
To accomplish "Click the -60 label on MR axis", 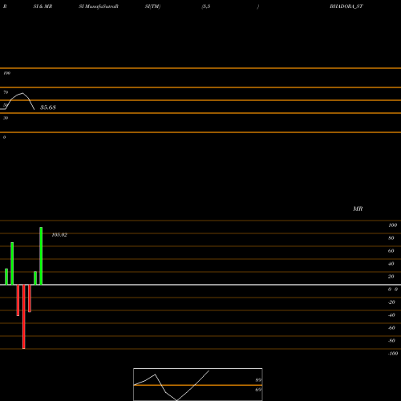I will (x=391, y=328).
